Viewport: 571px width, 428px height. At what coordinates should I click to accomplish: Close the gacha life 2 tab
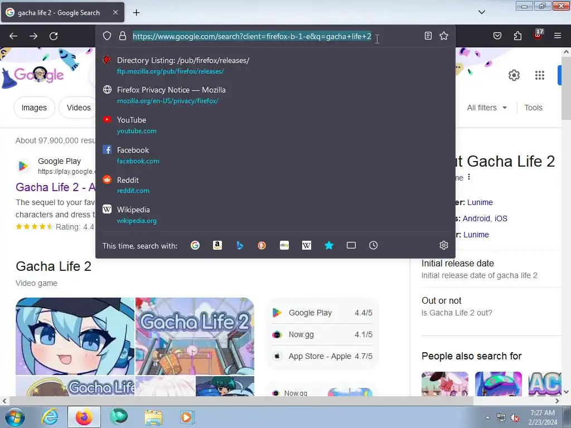pos(115,12)
